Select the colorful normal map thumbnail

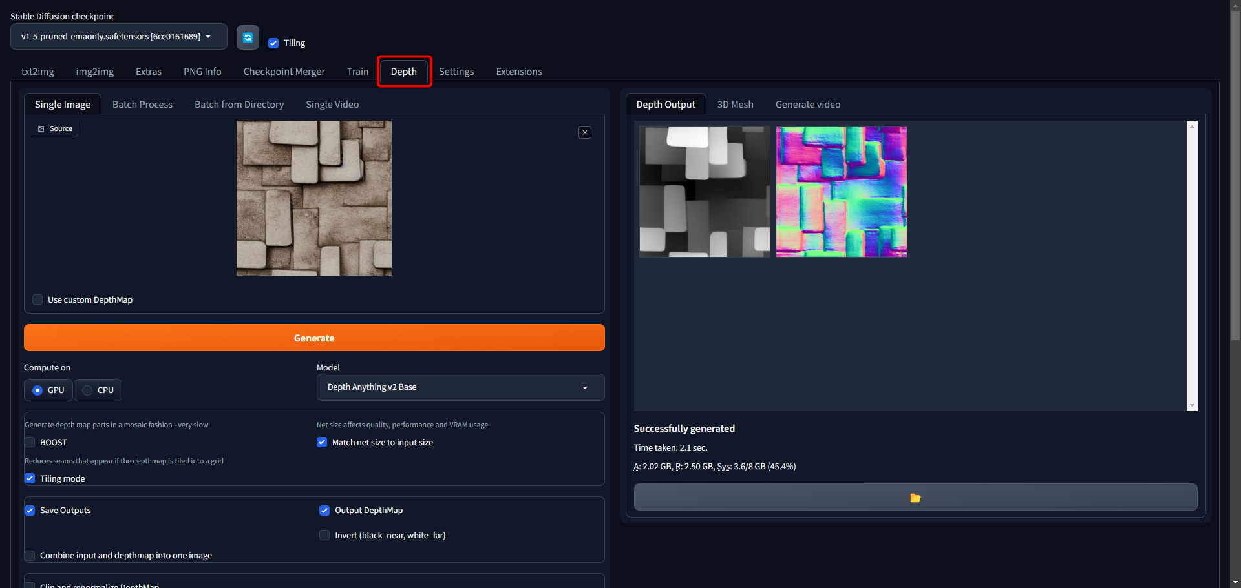point(841,192)
